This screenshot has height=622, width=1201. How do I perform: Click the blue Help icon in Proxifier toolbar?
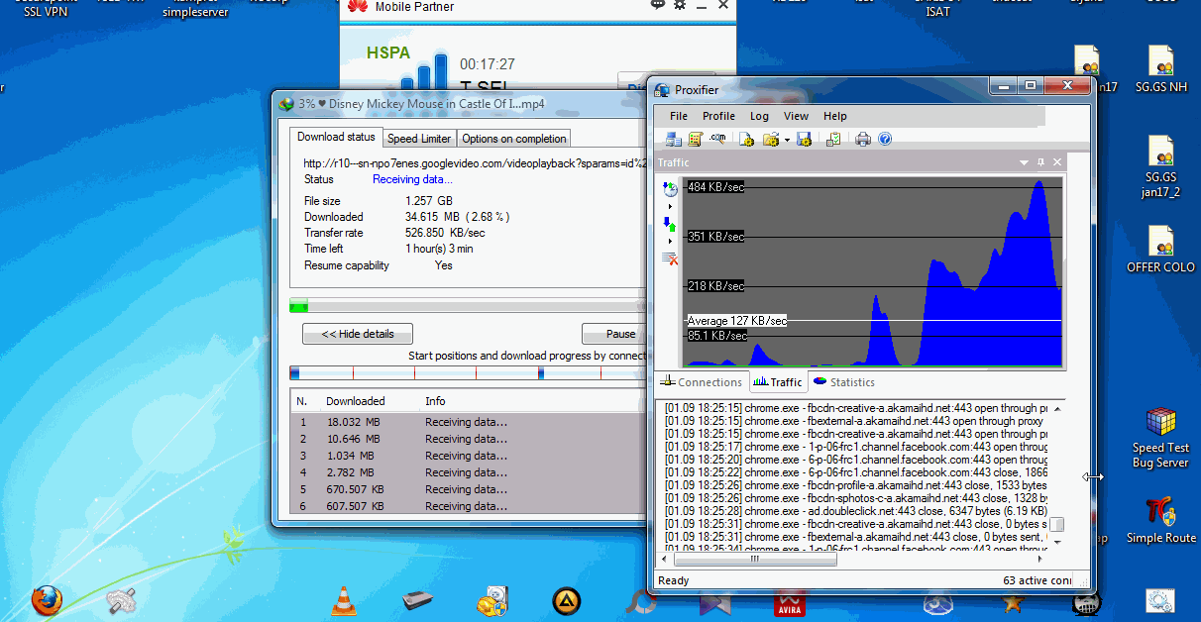[885, 140]
